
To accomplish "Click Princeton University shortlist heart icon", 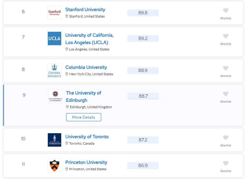I will pos(226,163).
